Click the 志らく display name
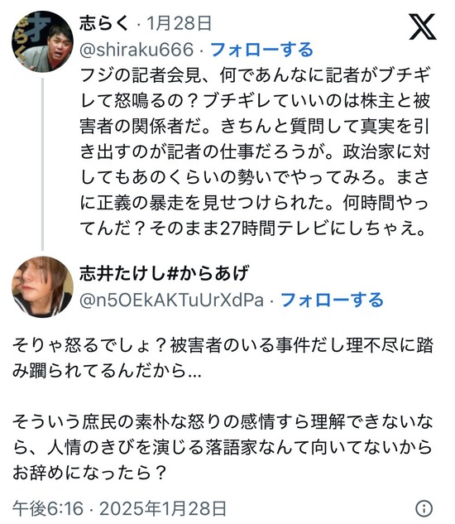Viewport: 455px width, 524px height. point(104,24)
